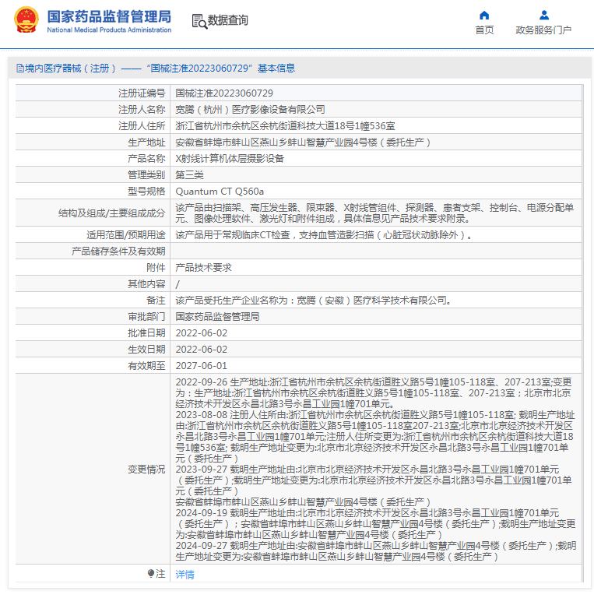Click the 附件 row label
Image resolution: width=594 pixels, height=598 pixels.
coord(156,268)
